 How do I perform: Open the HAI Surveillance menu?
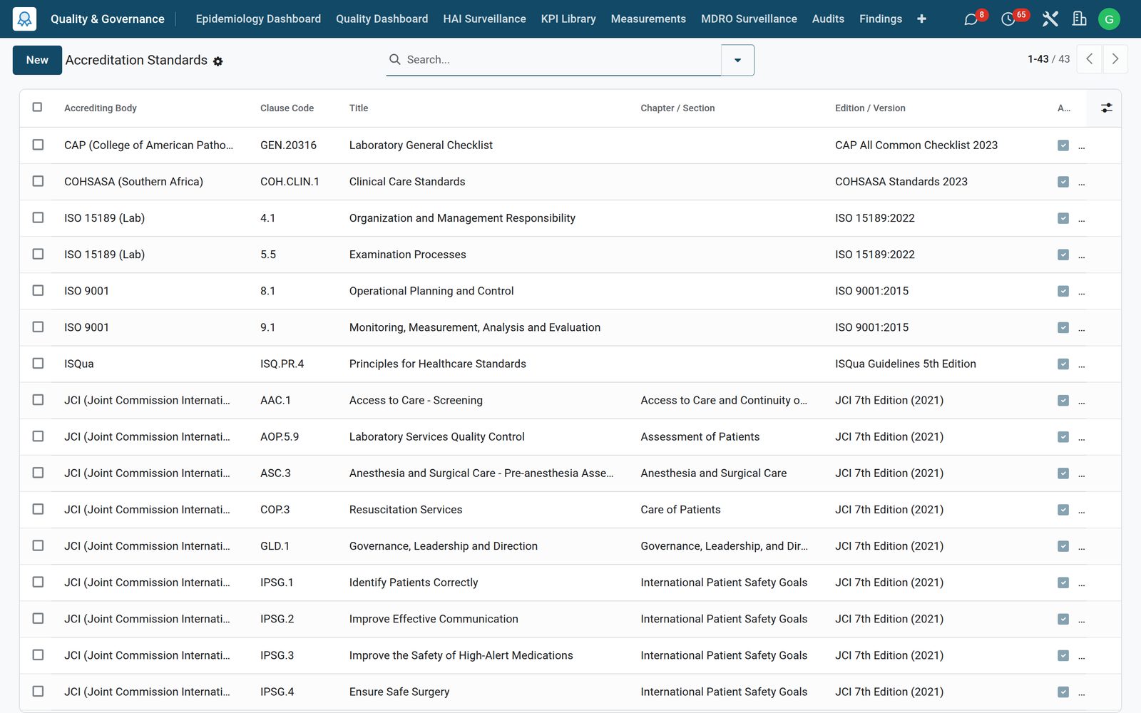click(484, 19)
